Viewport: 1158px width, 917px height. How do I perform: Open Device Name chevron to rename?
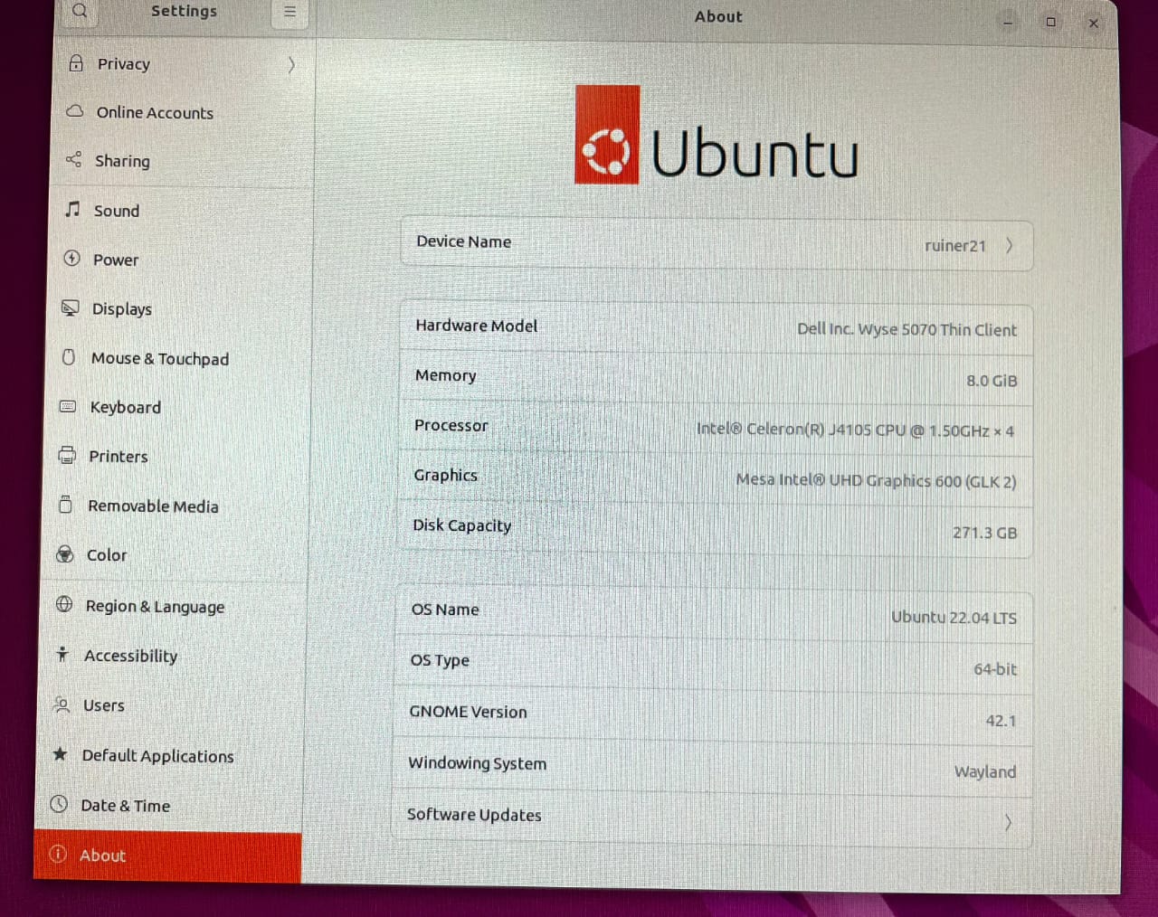click(x=1009, y=245)
